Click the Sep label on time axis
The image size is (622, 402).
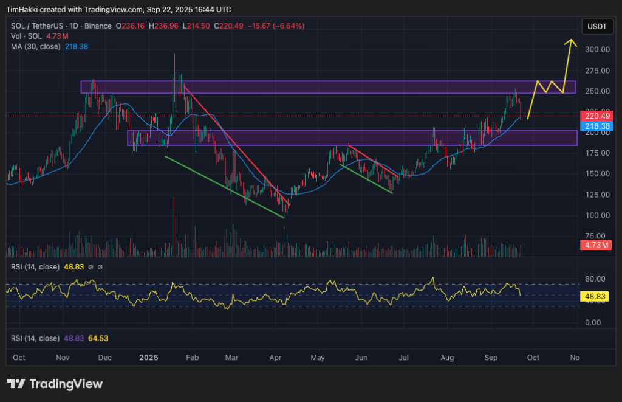pyautogui.click(x=492, y=358)
